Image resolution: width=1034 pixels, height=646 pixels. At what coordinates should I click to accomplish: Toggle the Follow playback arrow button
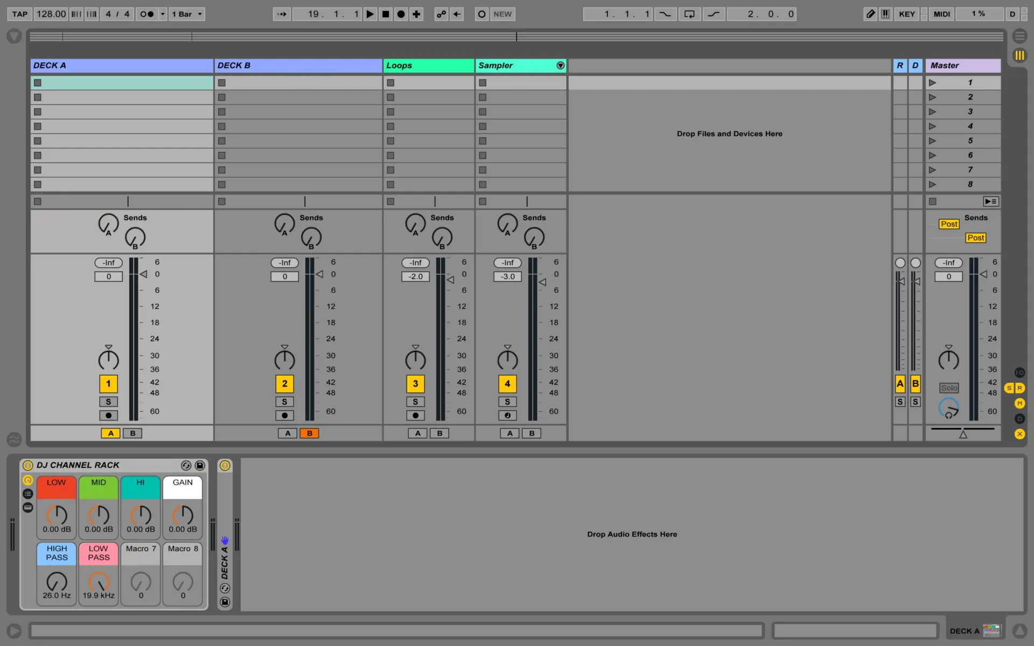(x=282, y=14)
